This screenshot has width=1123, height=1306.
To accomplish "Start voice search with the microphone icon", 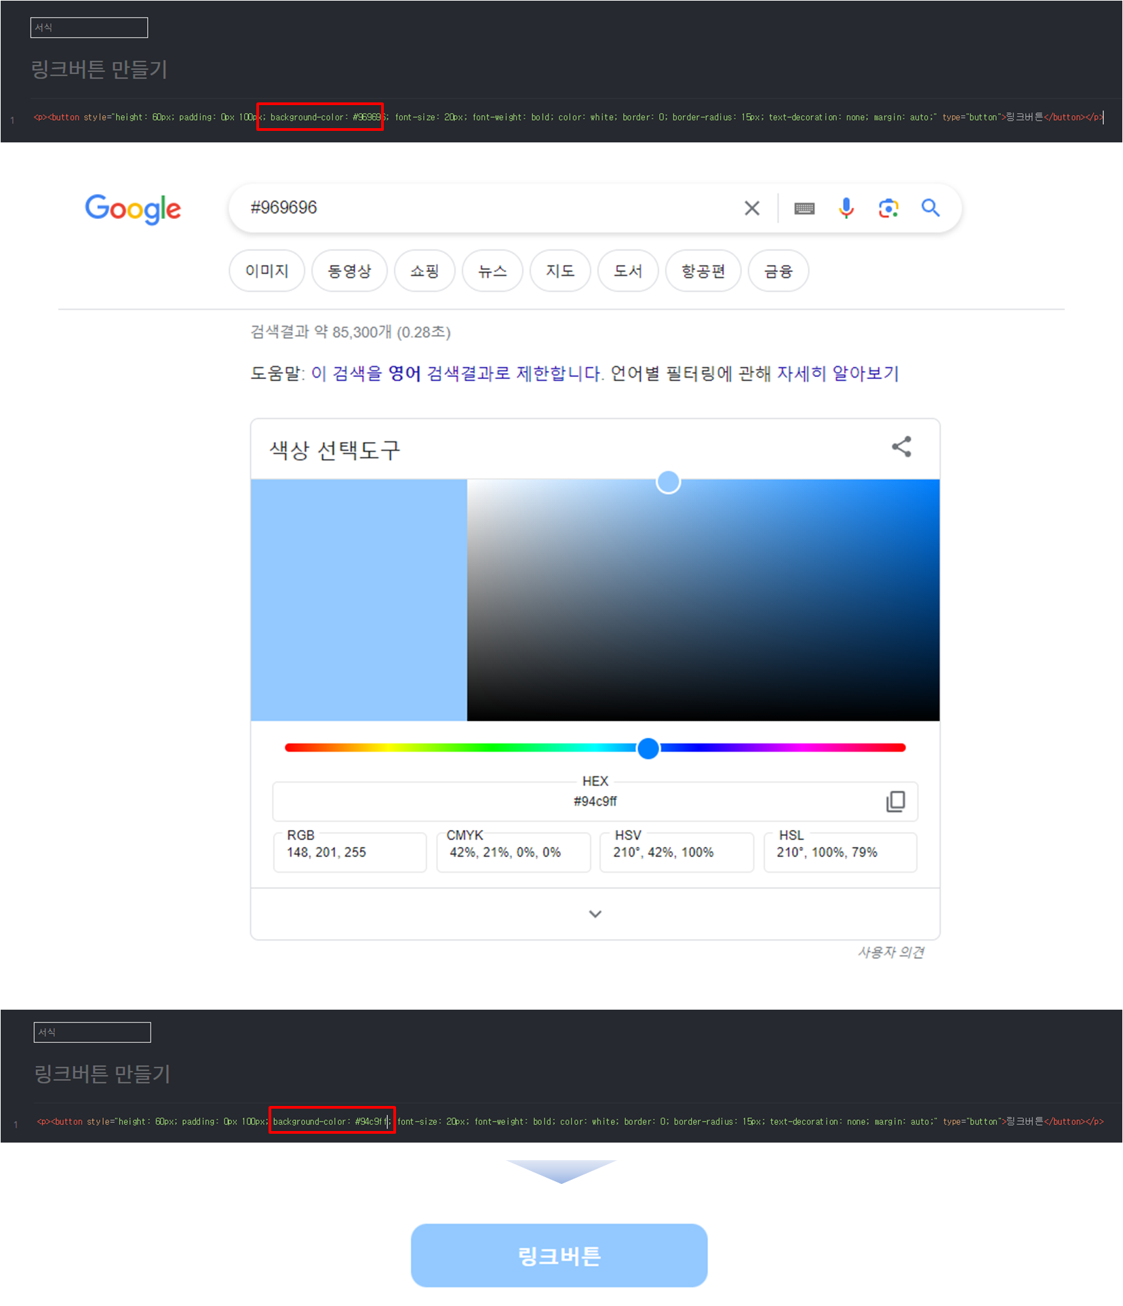I will point(846,208).
